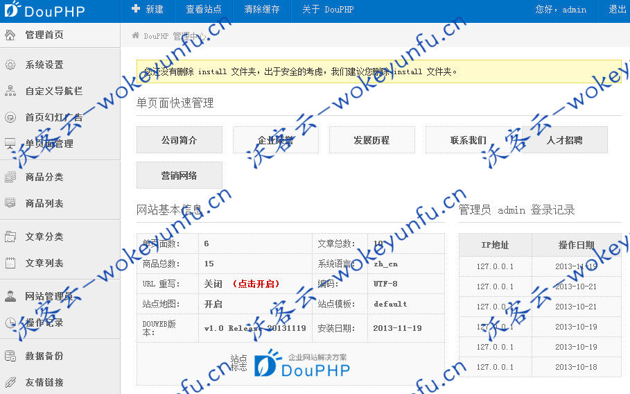The height and width of the screenshot is (394, 630).
Task: Click the 商品总数 value 15
Action: pyautogui.click(x=209, y=264)
